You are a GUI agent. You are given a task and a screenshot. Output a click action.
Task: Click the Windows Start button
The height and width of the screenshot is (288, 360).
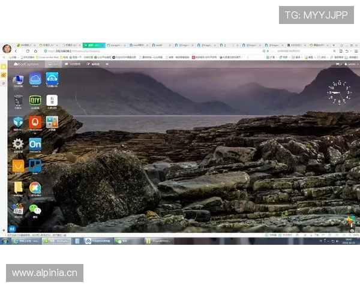[x=5, y=241]
